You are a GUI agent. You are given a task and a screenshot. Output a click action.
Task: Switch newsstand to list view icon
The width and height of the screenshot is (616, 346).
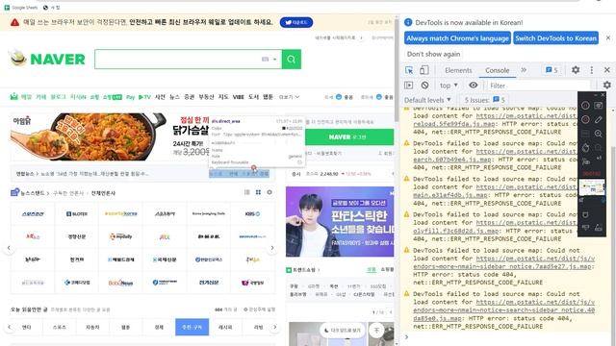tap(247, 192)
